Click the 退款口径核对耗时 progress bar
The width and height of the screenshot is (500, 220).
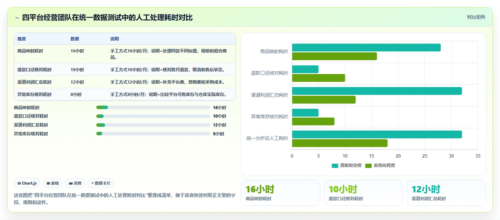tap(153, 116)
